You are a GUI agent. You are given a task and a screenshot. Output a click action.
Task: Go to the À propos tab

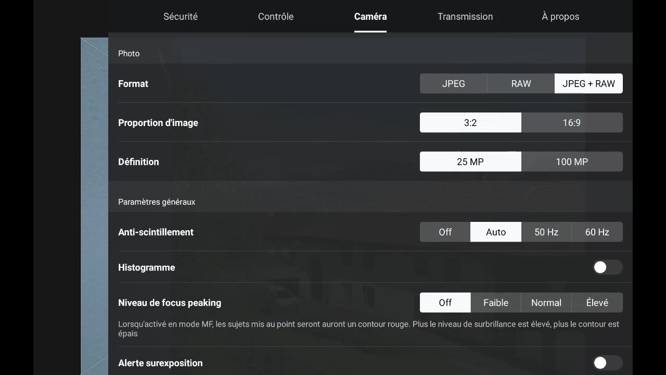tap(560, 17)
